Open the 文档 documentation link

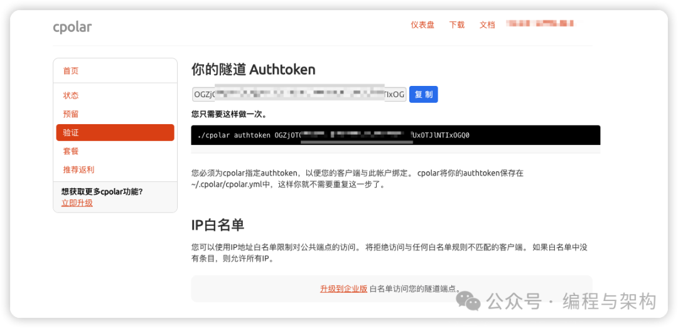coord(487,24)
